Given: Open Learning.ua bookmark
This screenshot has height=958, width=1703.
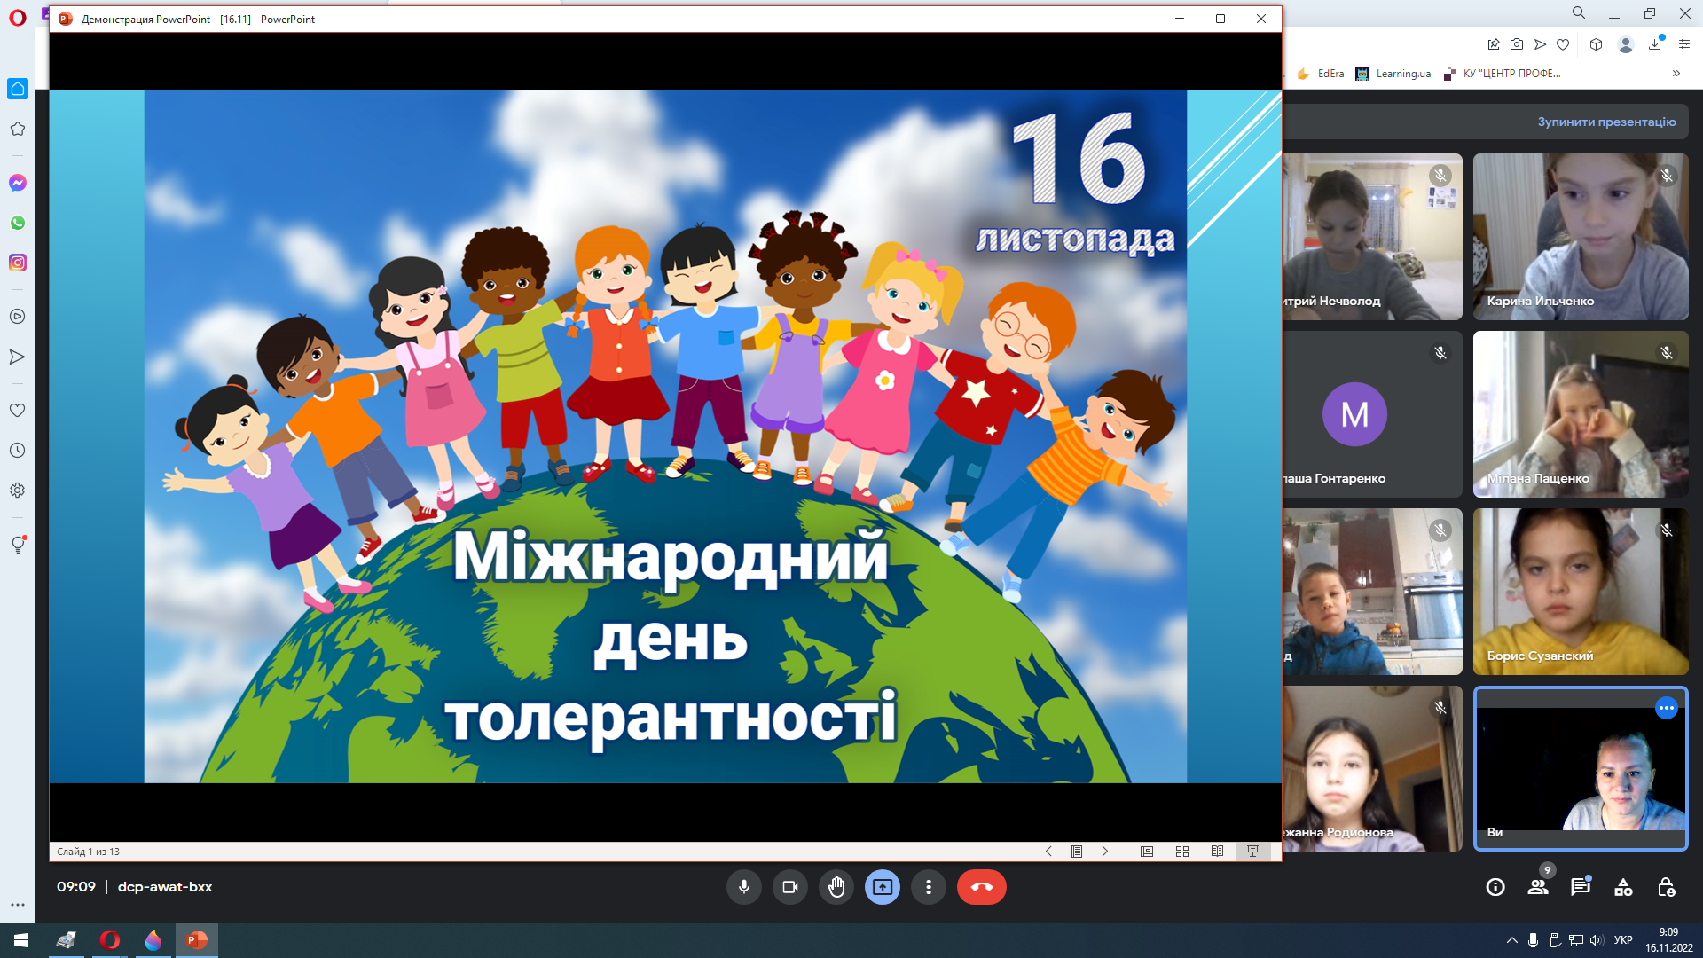Looking at the screenshot, I should tap(1393, 74).
